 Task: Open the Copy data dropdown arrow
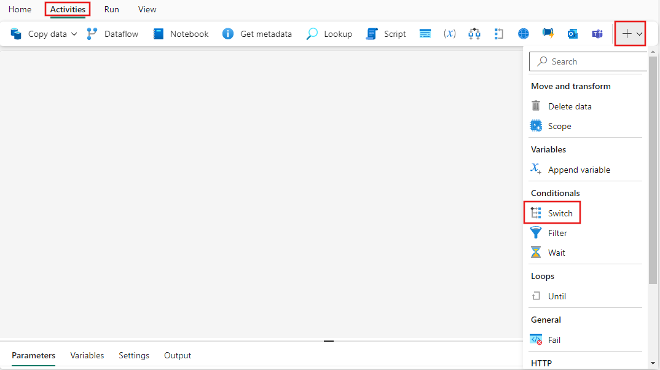74,34
